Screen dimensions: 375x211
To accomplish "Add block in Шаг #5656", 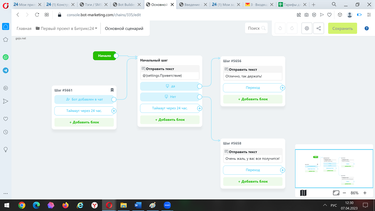I will [x=253, y=99].
